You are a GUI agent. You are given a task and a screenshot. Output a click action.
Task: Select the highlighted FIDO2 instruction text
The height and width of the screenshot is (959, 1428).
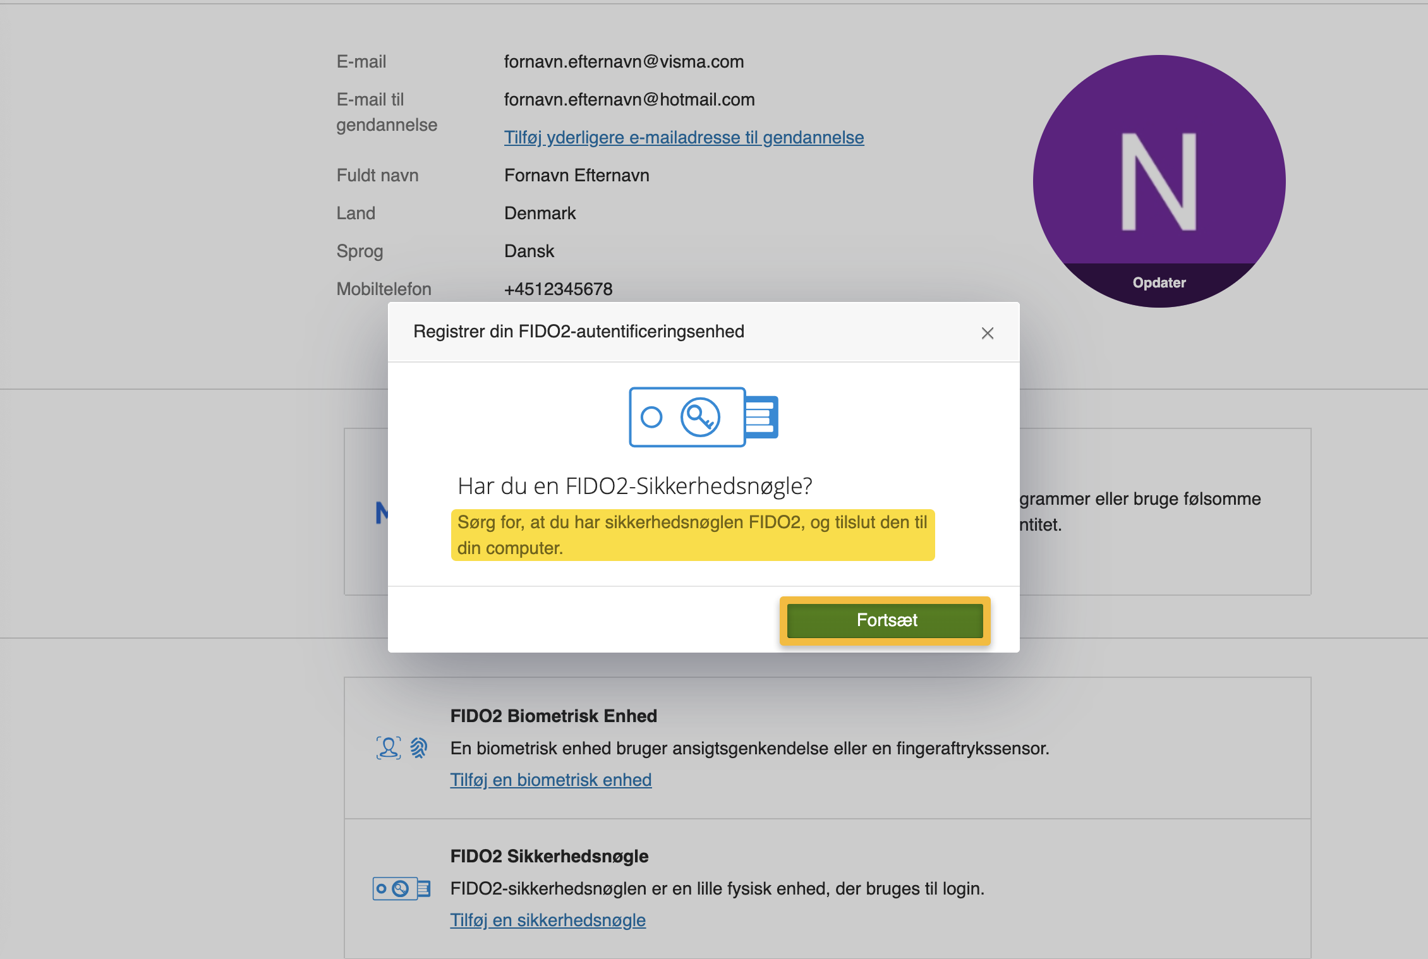pyautogui.click(x=692, y=535)
